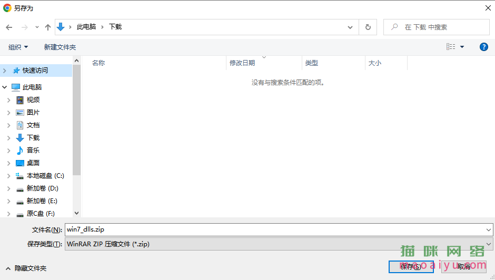Expand the 新加卷 (D:) node
The image size is (495, 280).
click(9, 188)
